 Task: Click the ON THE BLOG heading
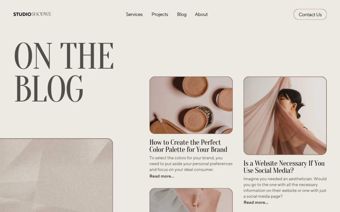pos(64,72)
